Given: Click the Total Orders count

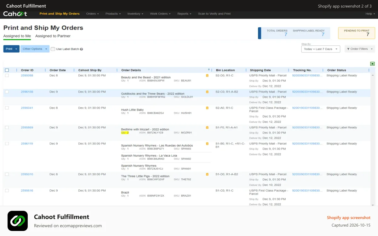Looking at the screenshot, I should click(x=286, y=35).
